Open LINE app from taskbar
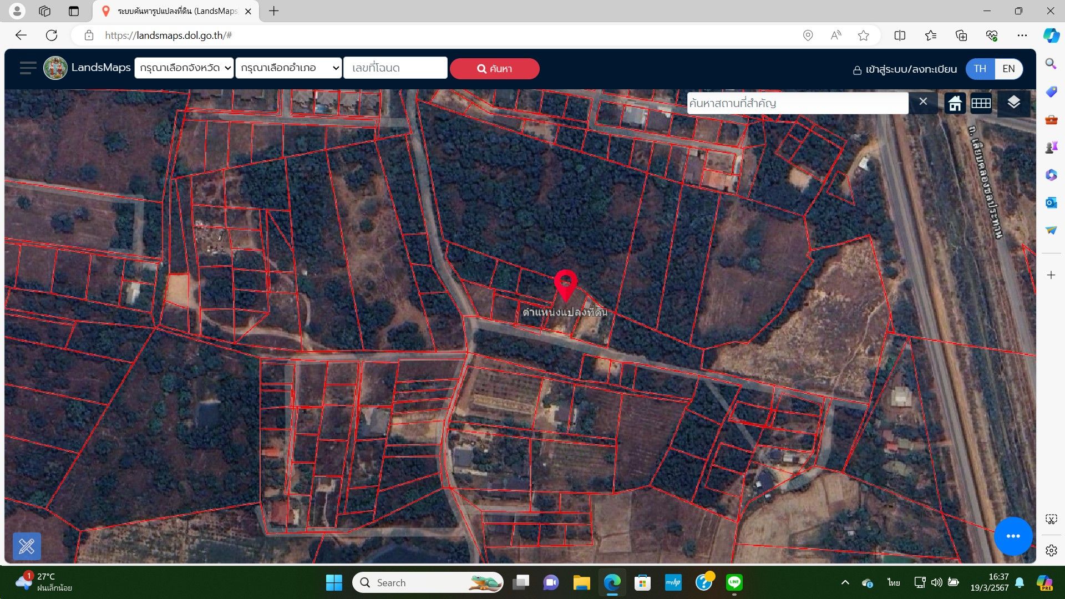1065x599 pixels. (x=734, y=582)
